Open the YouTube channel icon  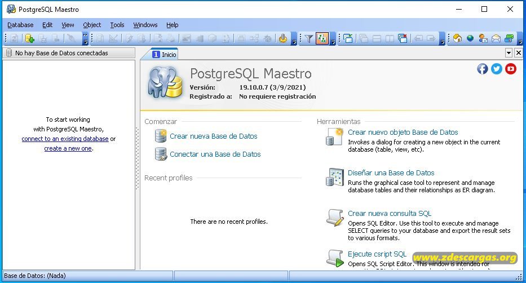(511, 69)
